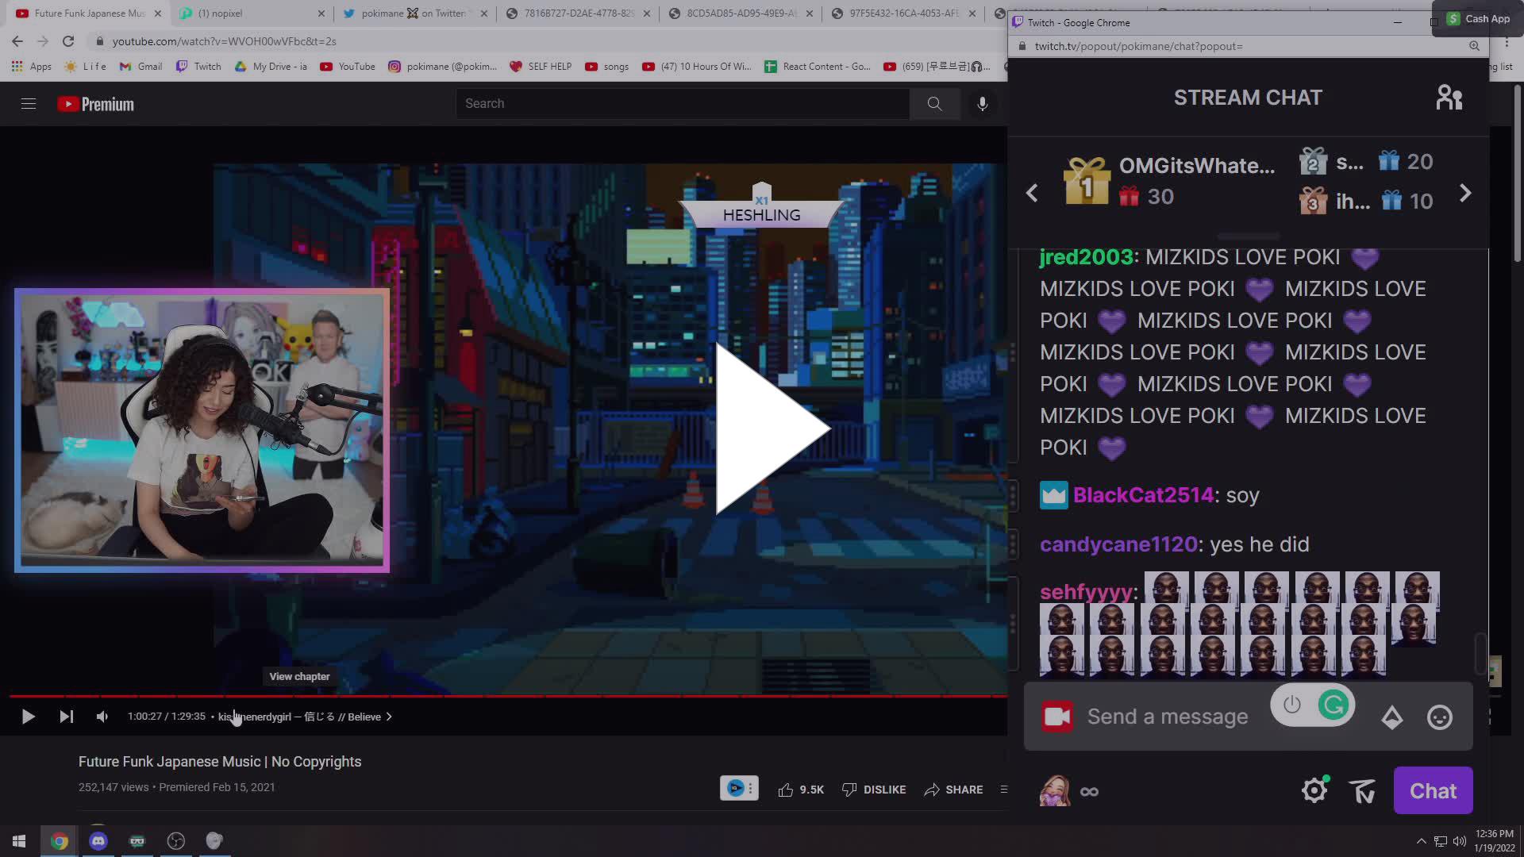Open the extension icon left of Chat button
Viewport: 1524px width, 857px height.
tap(1362, 791)
